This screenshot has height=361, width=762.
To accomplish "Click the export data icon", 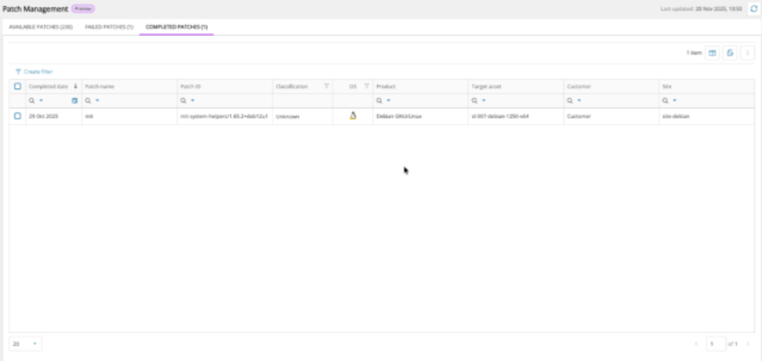I will [730, 53].
